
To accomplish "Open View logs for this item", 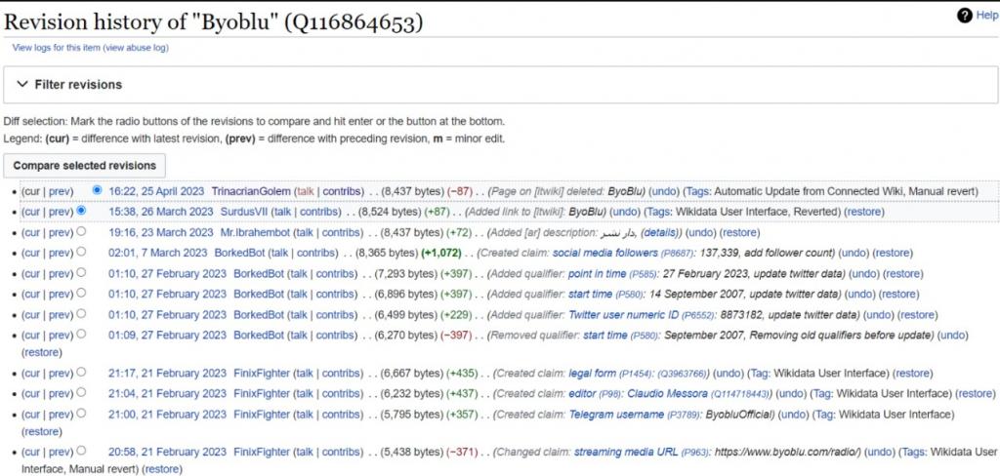I will coord(55,47).
